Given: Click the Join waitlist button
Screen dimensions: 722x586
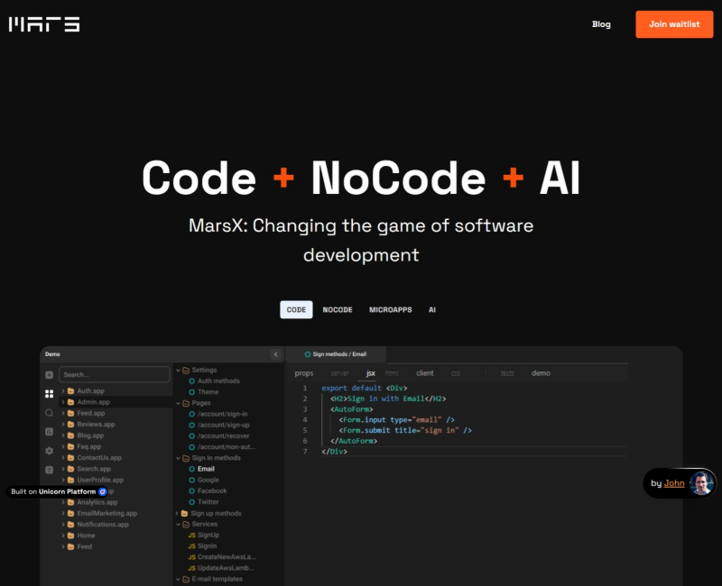Looking at the screenshot, I should 674,24.
